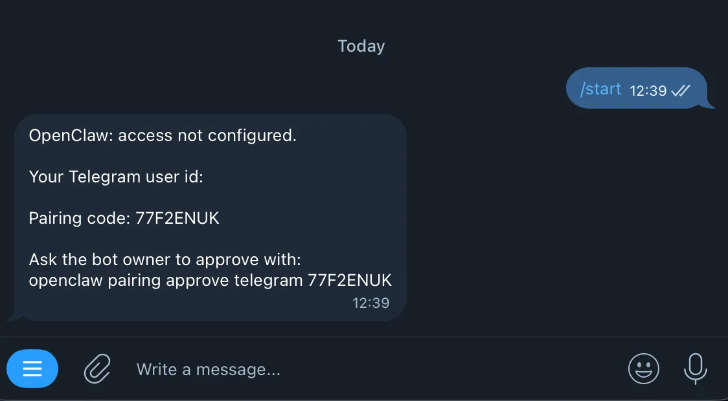Click the /start command link
728x401 pixels.
click(x=600, y=89)
